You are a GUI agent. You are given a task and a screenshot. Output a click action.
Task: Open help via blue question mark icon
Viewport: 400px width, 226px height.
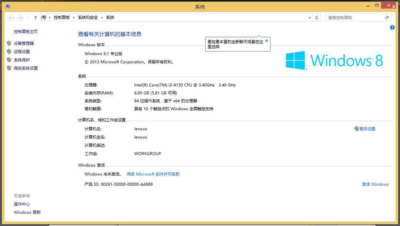tap(392, 28)
